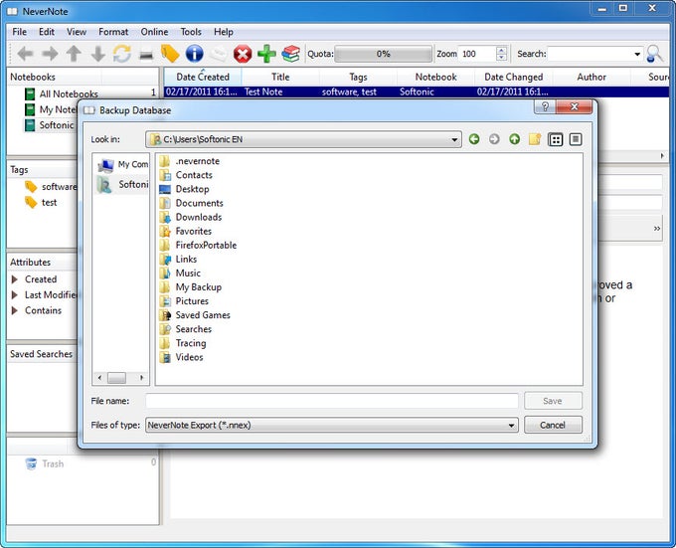Select the Favorites folder
The width and height of the screenshot is (676, 548).
point(185,231)
